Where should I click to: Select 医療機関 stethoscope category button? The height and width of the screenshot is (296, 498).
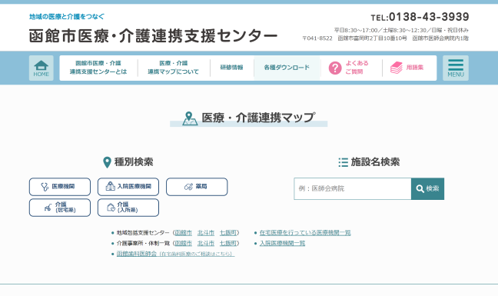tap(60, 187)
